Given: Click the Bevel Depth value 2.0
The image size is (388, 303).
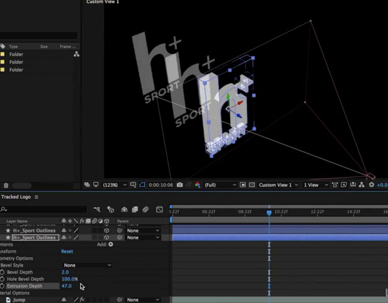Looking at the screenshot, I should point(65,272).
